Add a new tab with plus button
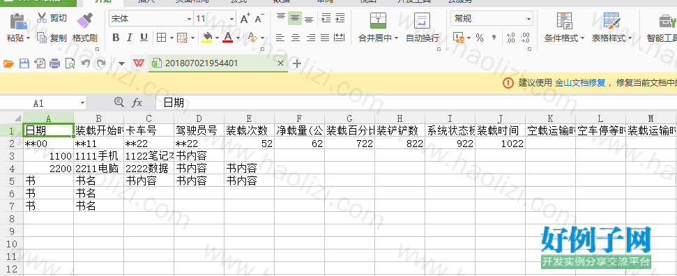The width and height of the screenshot is (677, 276). (296, 63)
